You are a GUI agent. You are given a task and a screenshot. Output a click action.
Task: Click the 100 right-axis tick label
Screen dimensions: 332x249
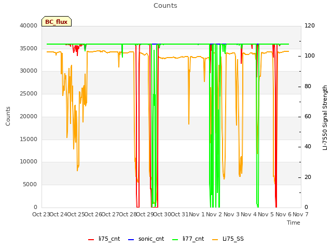point(310,56)
